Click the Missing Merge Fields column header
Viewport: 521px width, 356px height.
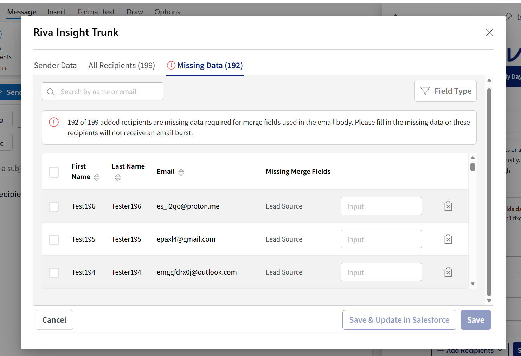click(298, 171)
